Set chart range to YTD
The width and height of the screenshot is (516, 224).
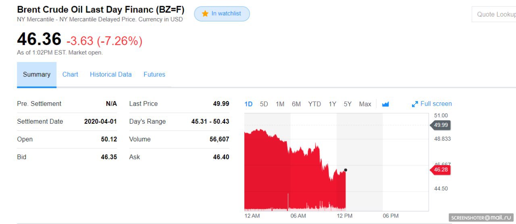click(315, 104)
